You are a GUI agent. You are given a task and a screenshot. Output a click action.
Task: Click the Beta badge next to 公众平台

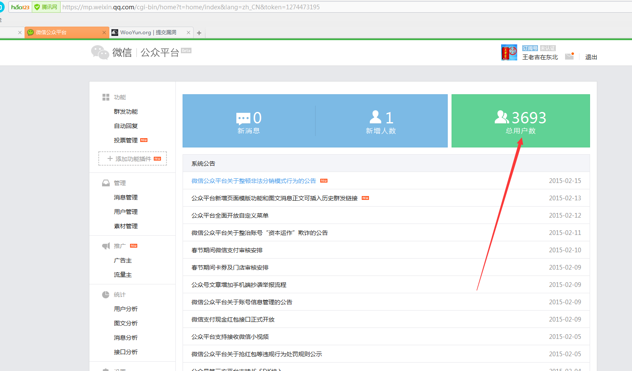(x=186, y=50)
